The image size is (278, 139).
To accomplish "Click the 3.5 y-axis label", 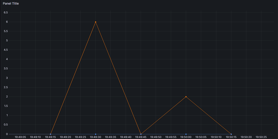I will (x=6, y=69).
